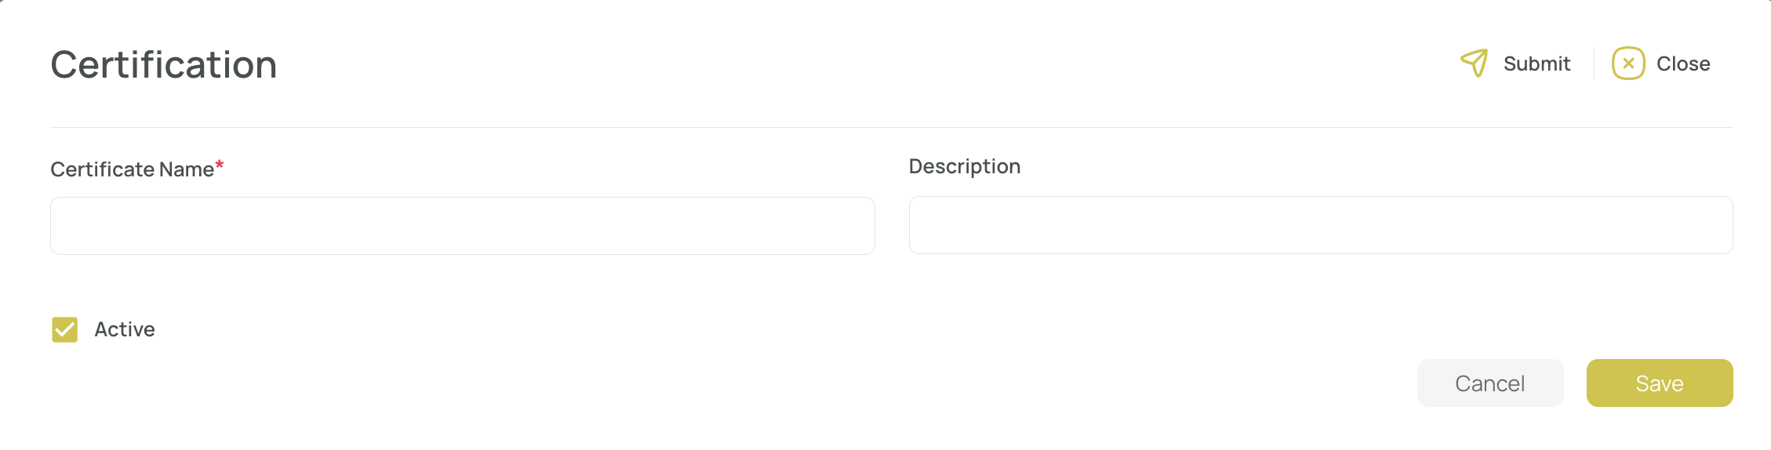The width and height of the screenshot is (1771, 450).
Task: Click the horizontal separator line below the header
Action: coord(892,127)
